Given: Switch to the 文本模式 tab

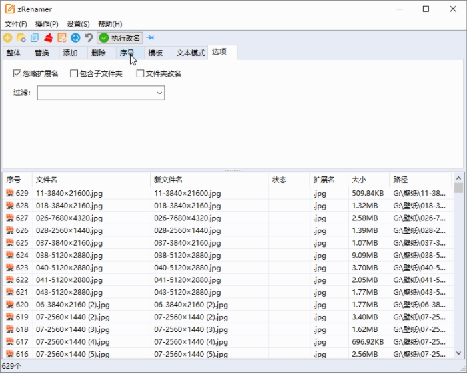Looking at the screenshot, I should pyautogui.click(x=191, y=53).
